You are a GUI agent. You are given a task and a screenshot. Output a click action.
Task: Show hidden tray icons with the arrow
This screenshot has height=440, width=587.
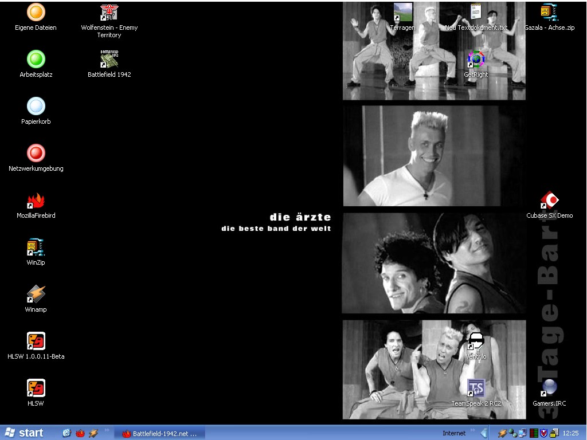484,433
